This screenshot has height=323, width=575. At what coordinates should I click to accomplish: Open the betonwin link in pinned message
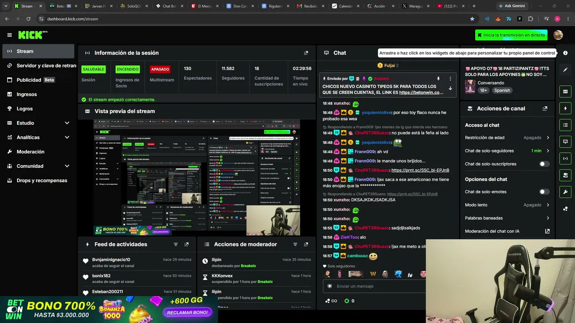click(x=421, y=92)
